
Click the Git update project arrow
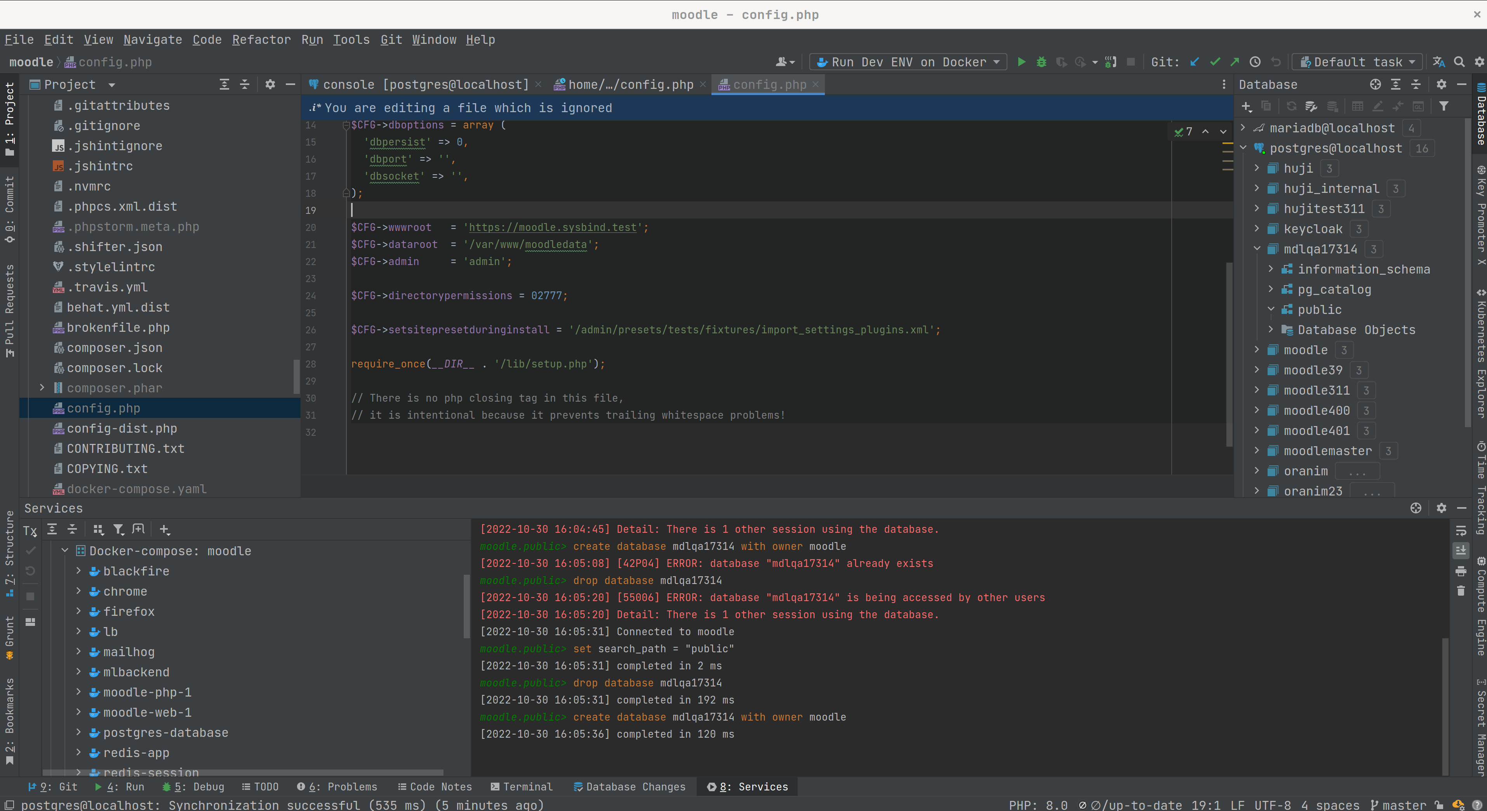tap(1194, 62)
